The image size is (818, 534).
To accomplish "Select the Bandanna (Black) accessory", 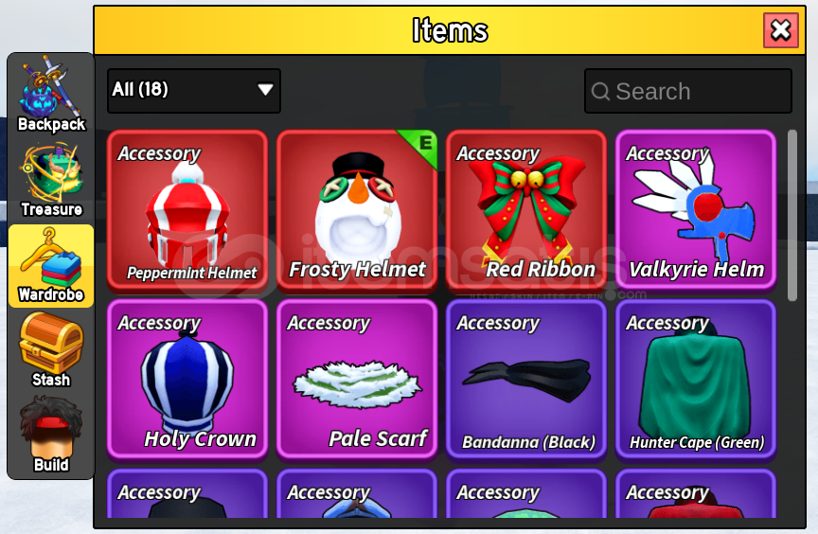I will click(x=526, y=379).
